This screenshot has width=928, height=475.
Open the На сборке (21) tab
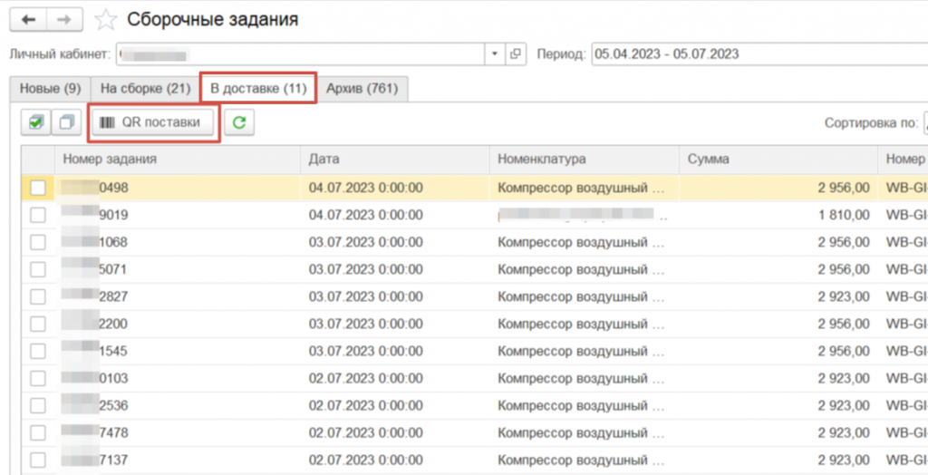click(145, 89)
